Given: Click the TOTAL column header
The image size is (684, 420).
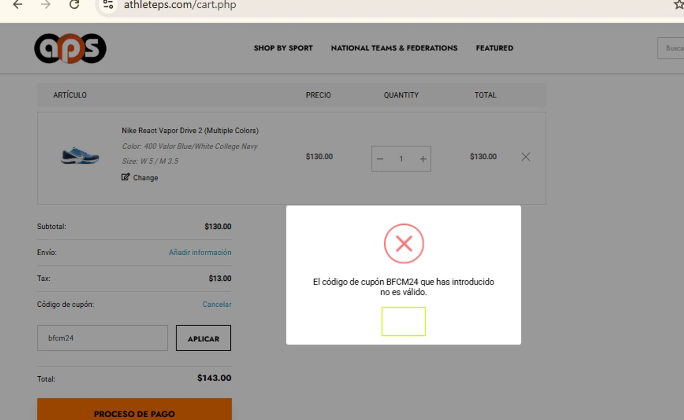Looking at the screenshot, I should coord(485,95).
